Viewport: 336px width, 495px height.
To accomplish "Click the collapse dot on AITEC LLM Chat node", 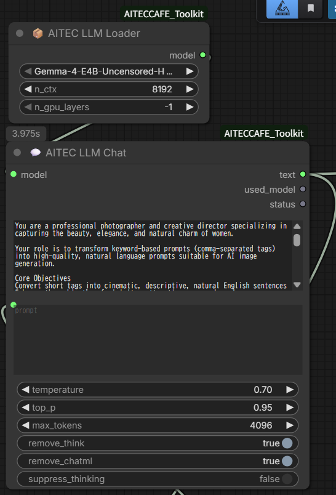I will point(17,153).
